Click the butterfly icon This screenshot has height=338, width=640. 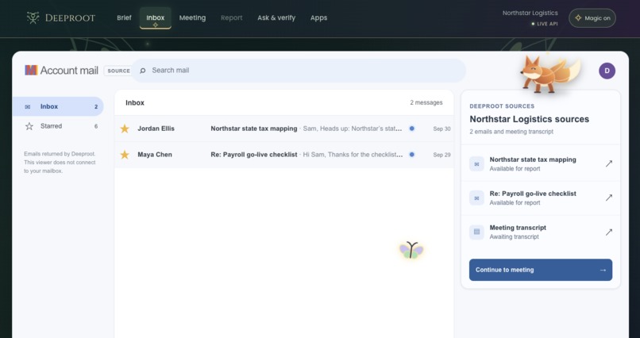tap(411, 250)
